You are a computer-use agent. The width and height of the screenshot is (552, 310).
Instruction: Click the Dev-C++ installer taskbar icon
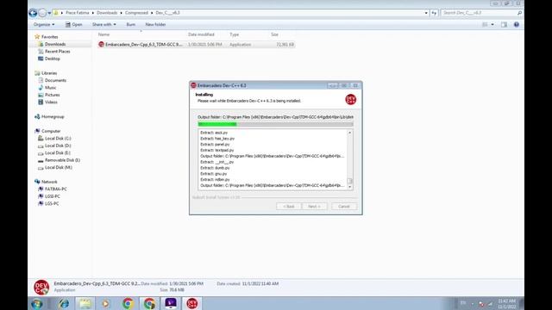point(191,304)
